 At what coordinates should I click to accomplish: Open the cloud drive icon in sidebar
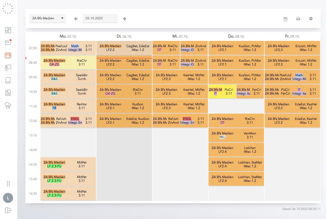pyautogui.click(x=8, y=106)
